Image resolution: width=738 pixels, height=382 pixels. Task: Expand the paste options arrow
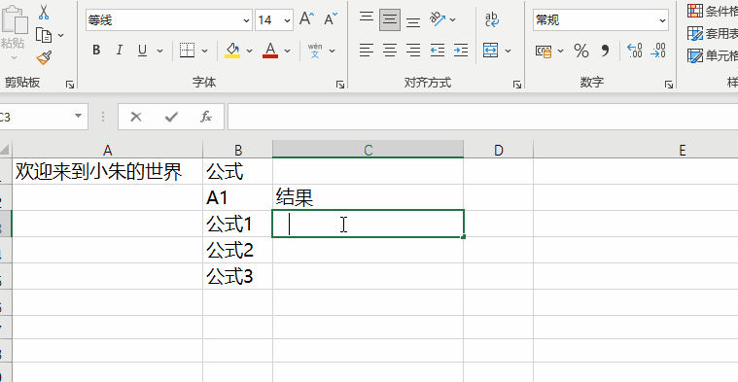(14, 58)
